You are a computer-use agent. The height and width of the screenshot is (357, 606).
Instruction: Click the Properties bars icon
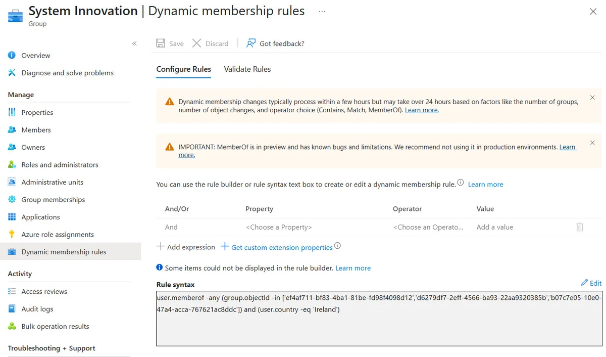tap(12, 112)
